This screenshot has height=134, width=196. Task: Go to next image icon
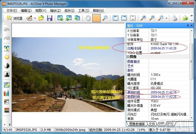tap(69, 18)
